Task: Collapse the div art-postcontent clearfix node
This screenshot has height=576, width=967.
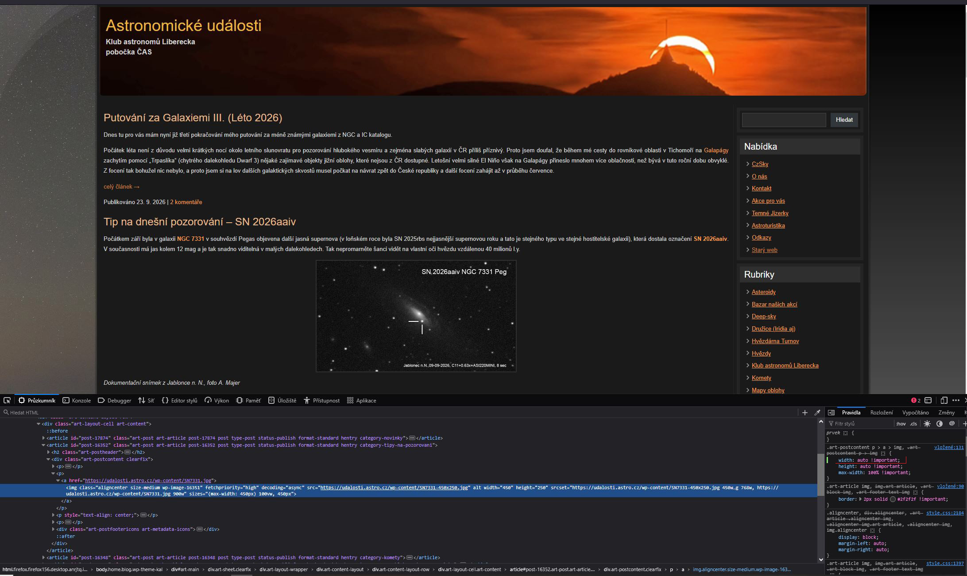Action: pyautogui.click(x=48, y=459)
